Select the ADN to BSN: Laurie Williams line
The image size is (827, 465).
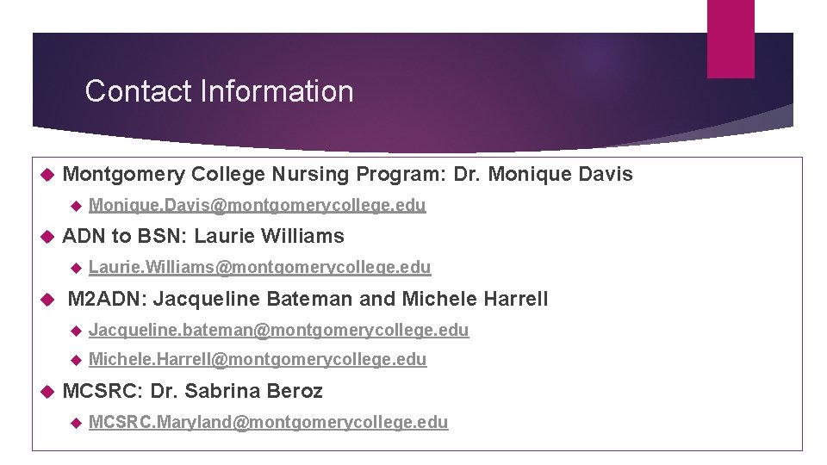pyautogui.click(x=203, y=236)
